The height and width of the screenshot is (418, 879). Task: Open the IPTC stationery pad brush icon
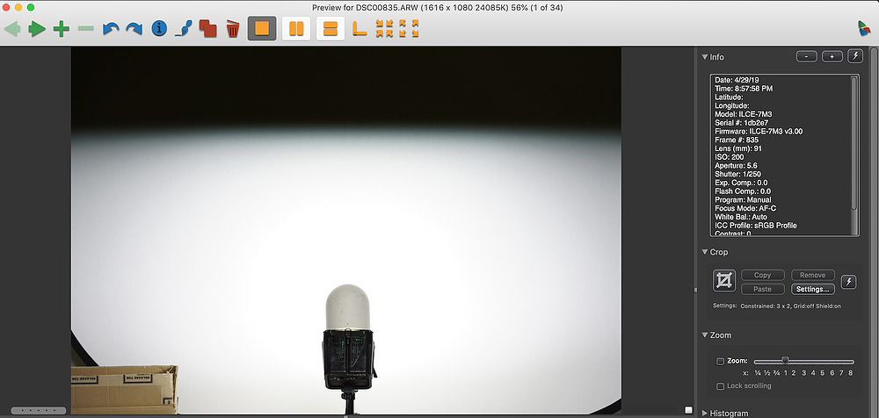[184, 29]
